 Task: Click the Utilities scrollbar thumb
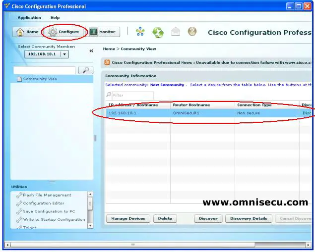click(x=90, y=203)
